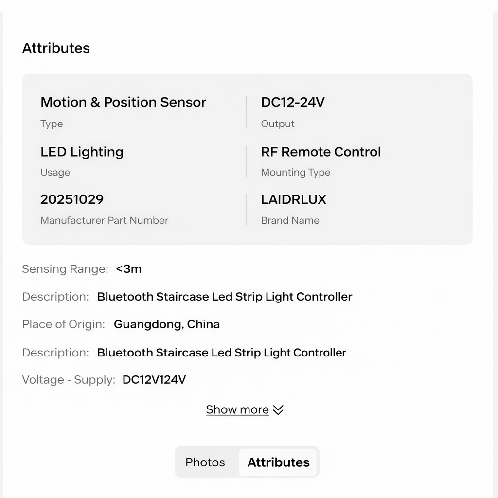Switch to the Photos tab
Image resolution: width=498 pixels, height=498 pixels.
coord(205,462)
